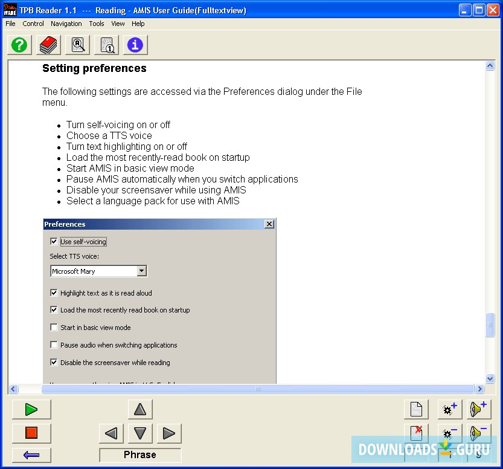The image size is (503, 469).
Task: Open the TTS voice dropdown showing Microsoft Mary
Action: pos(141,271)
